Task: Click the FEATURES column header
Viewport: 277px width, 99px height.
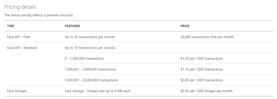Action: pyautogui.click(x=72, y=26)
